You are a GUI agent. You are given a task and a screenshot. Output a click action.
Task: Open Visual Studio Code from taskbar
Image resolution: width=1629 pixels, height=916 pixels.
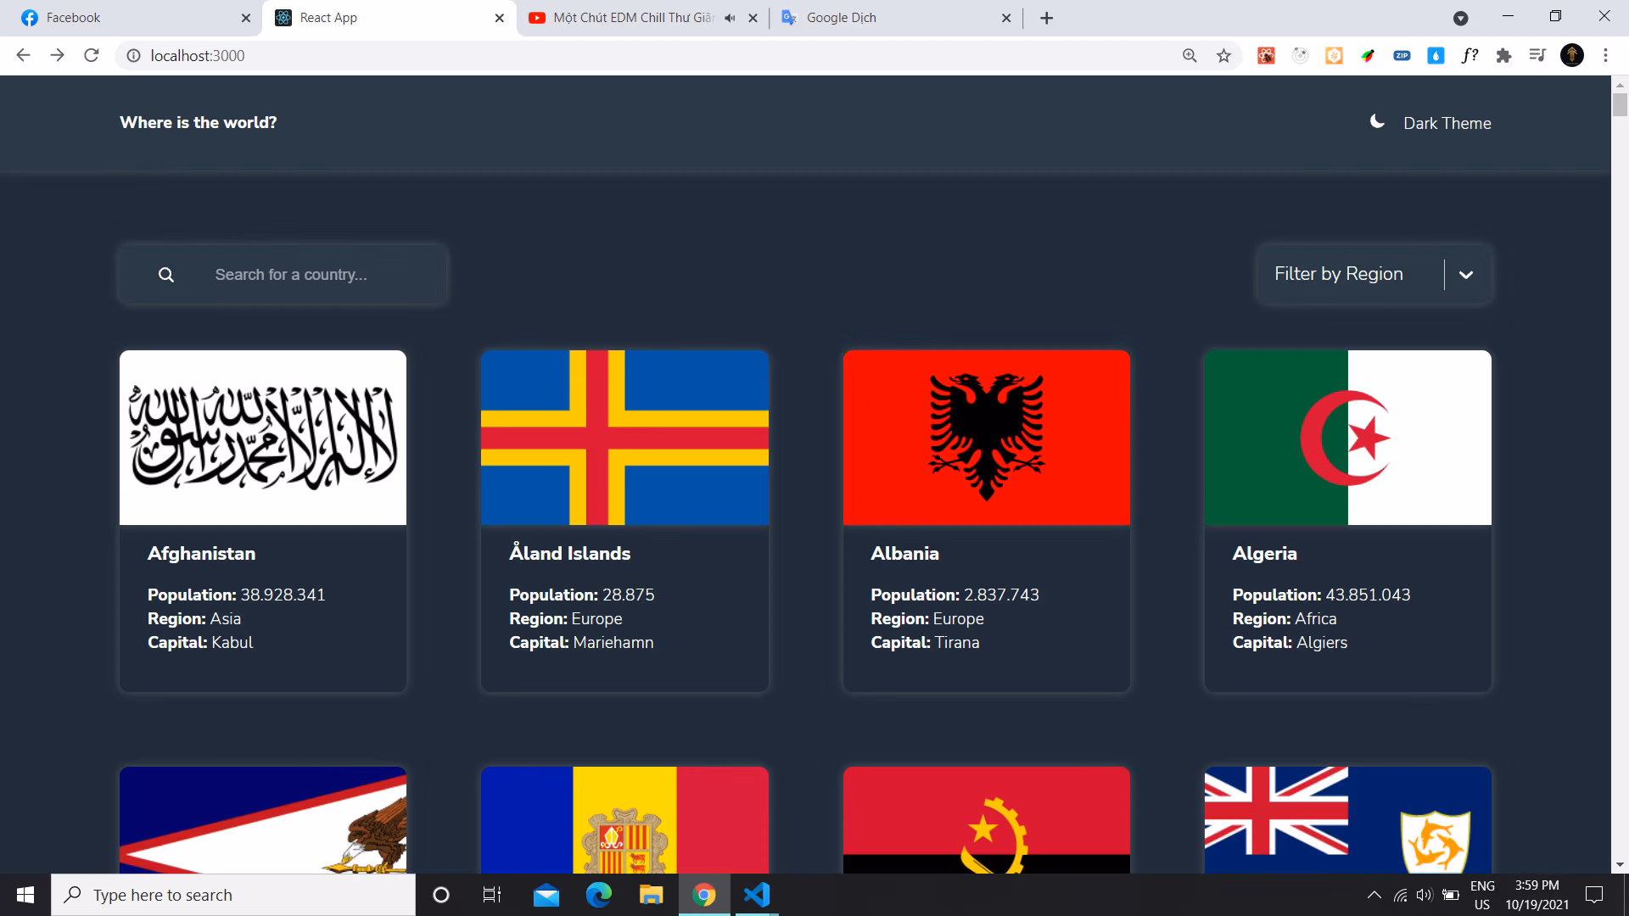(x=757, y=895)
